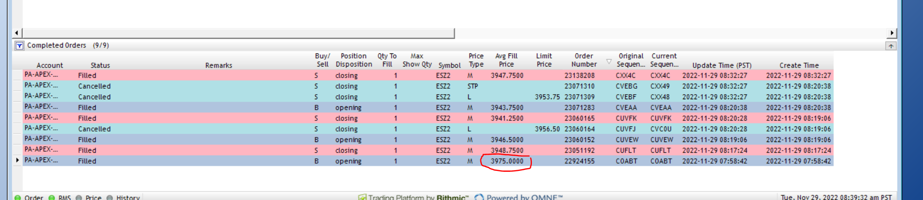Sort by the Max Show Qty column header
Viewport: 923px width, 200px height.
click(x=417, y=60)
